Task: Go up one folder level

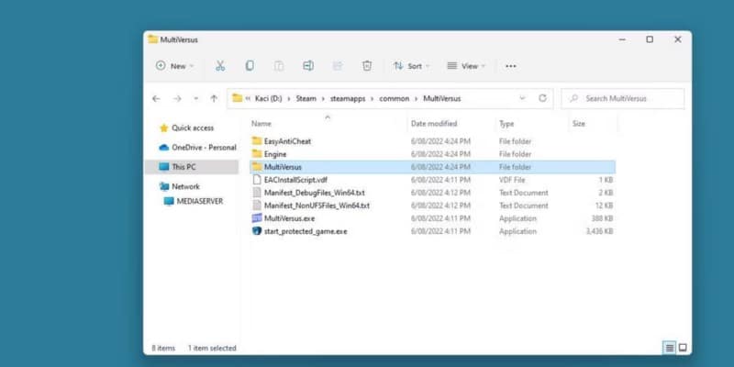Action: pos(214,98)
